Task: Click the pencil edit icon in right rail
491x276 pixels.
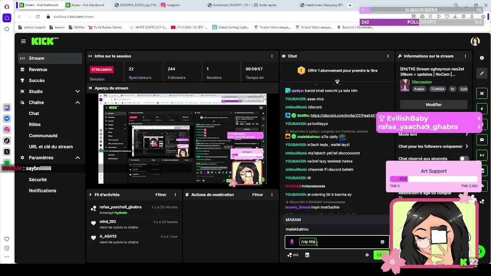Action: pyautogui.click(x=482, y=73)
